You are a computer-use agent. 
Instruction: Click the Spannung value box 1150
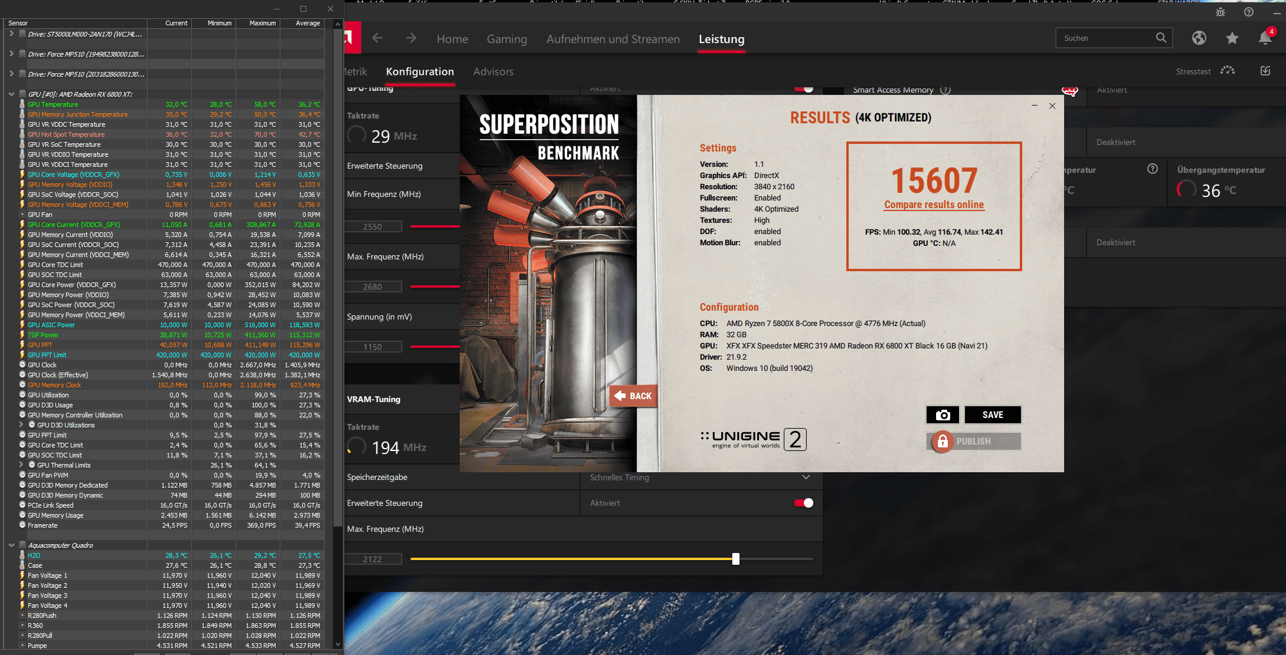(372, 347)
